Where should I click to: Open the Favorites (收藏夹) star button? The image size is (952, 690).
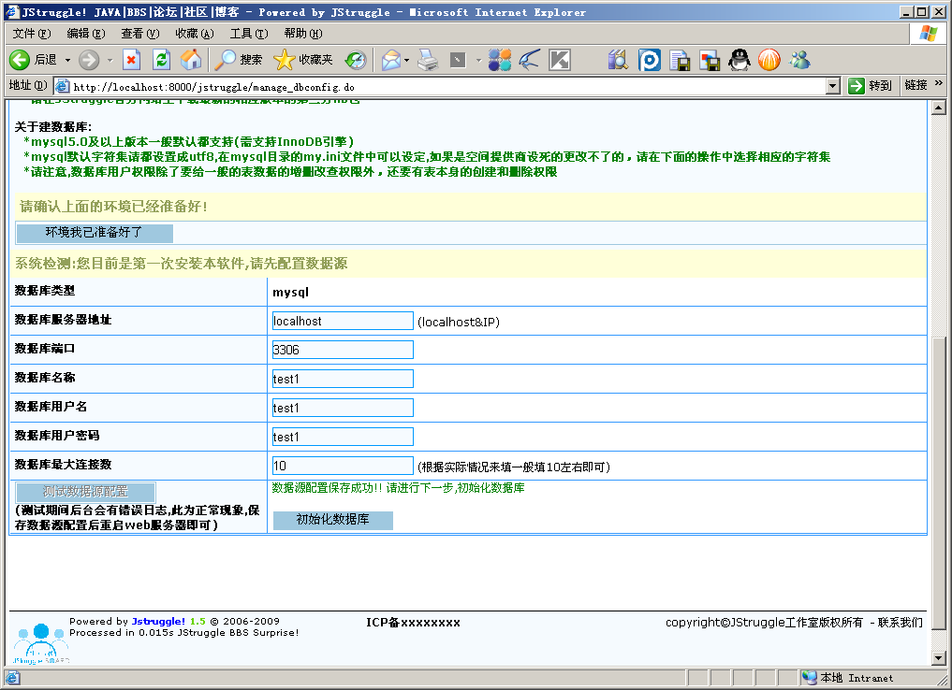(303, 60)
